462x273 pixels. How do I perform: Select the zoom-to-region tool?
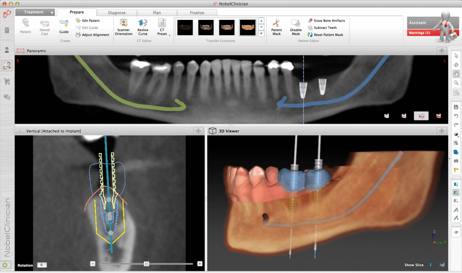click(x=456, y=92)
